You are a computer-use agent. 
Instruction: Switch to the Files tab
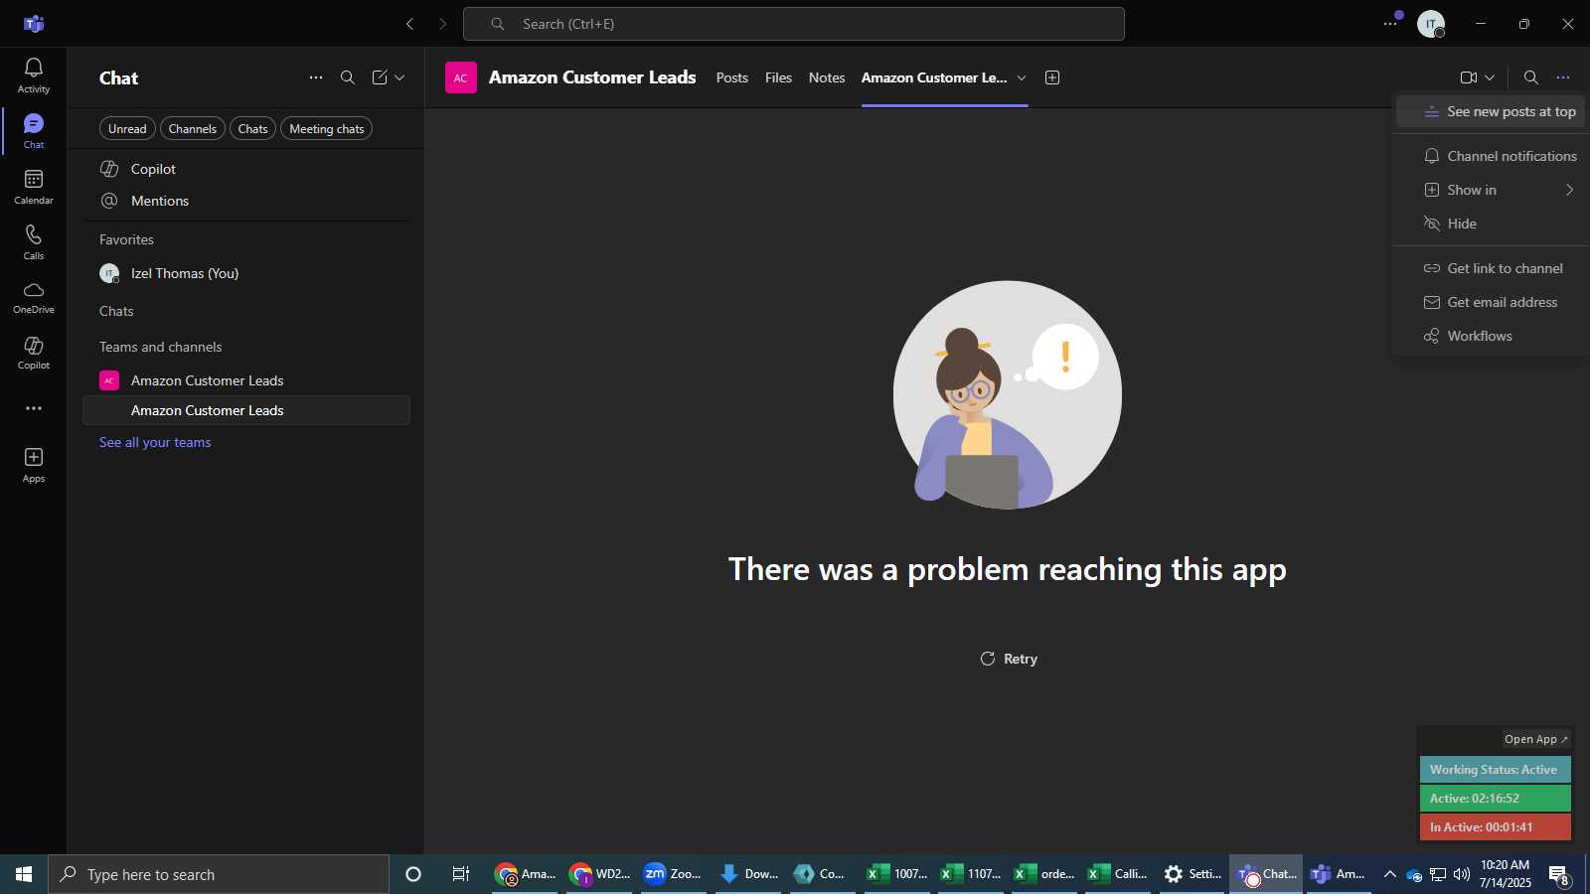[x=778, y=77]
